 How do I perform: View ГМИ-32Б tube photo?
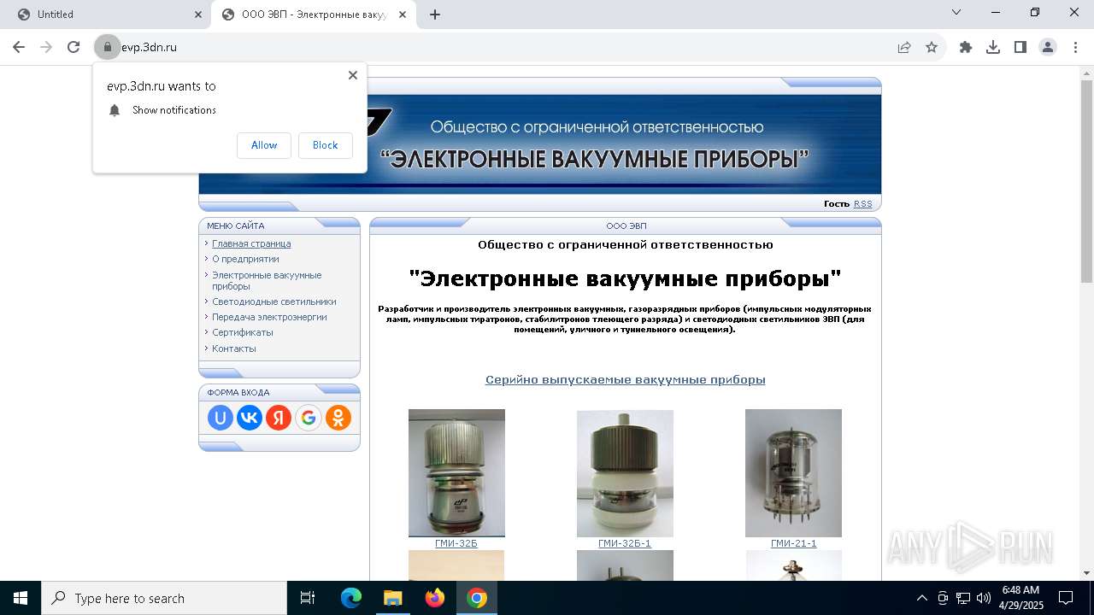click(x=456, y=473)
